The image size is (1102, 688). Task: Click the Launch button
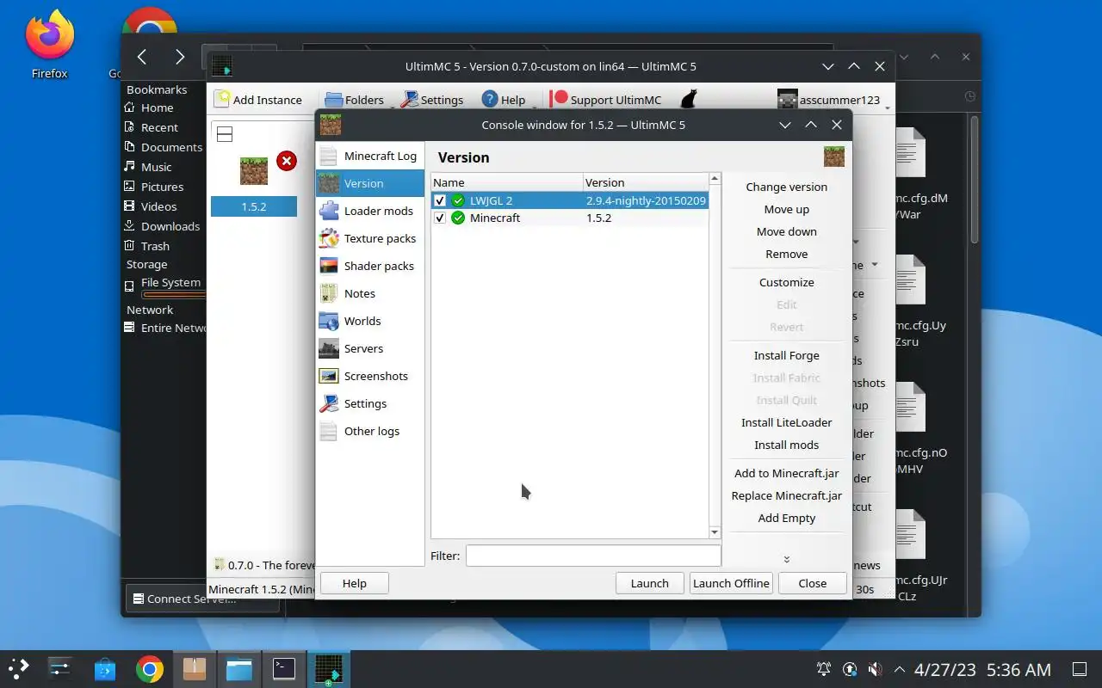tap(649, 583)
